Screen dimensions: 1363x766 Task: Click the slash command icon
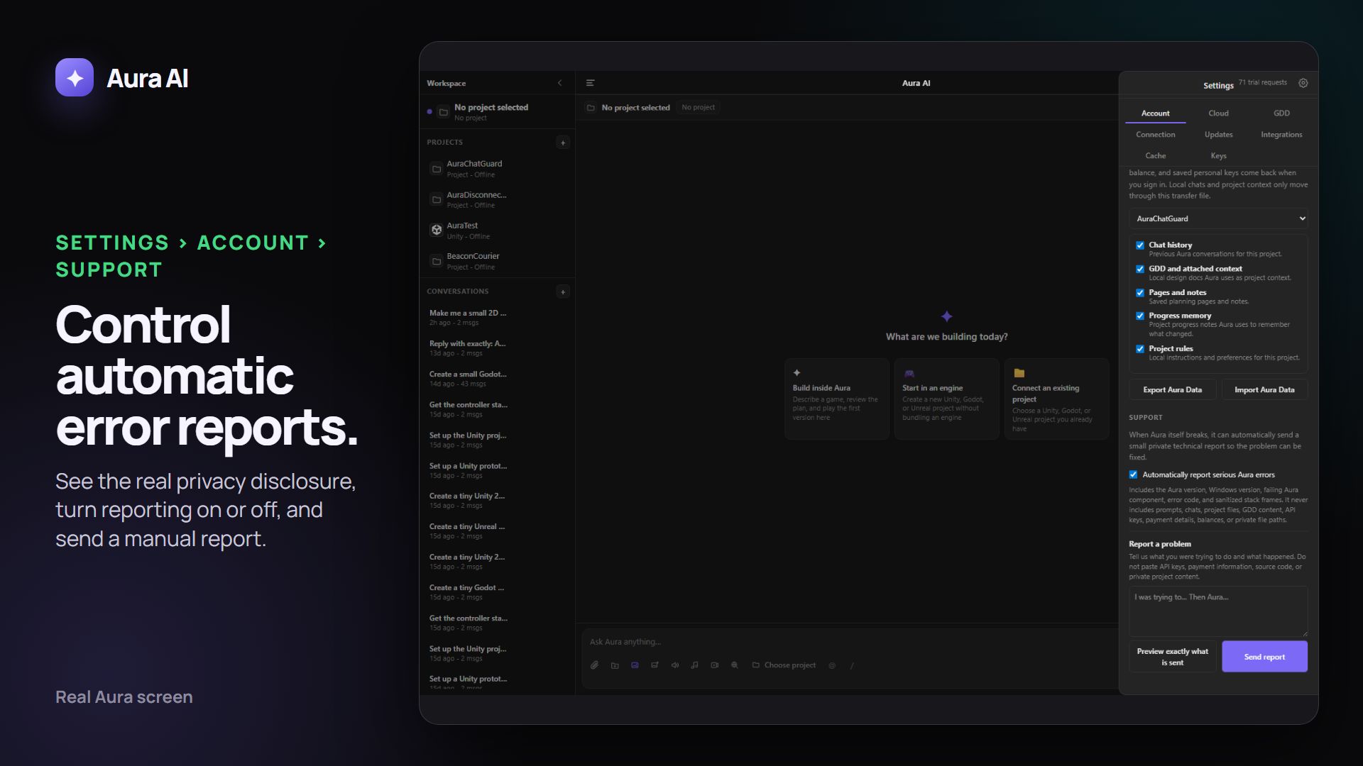coord(852,665)
